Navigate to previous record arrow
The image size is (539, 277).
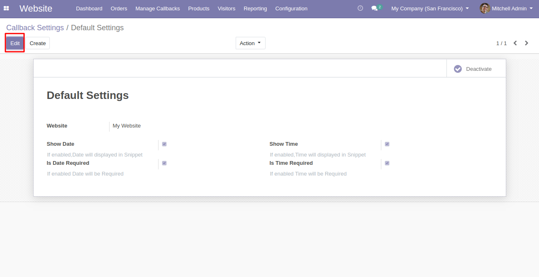(515, 43)
